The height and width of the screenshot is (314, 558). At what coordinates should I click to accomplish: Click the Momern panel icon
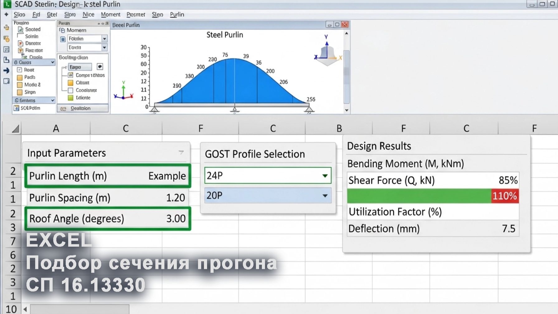coord(62,30)
